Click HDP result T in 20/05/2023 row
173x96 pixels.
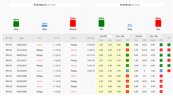point(161,45)
